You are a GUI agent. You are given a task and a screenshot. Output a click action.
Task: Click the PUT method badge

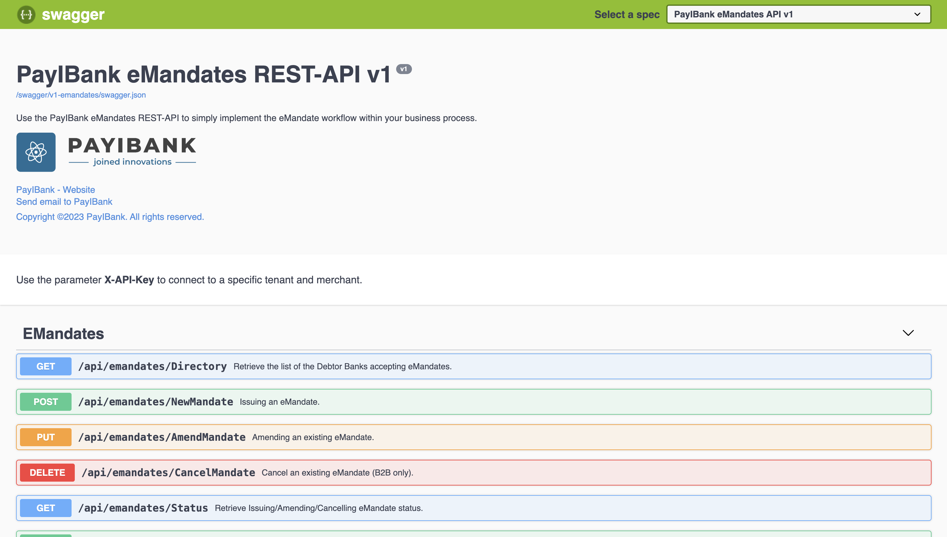tap(46, 437)
